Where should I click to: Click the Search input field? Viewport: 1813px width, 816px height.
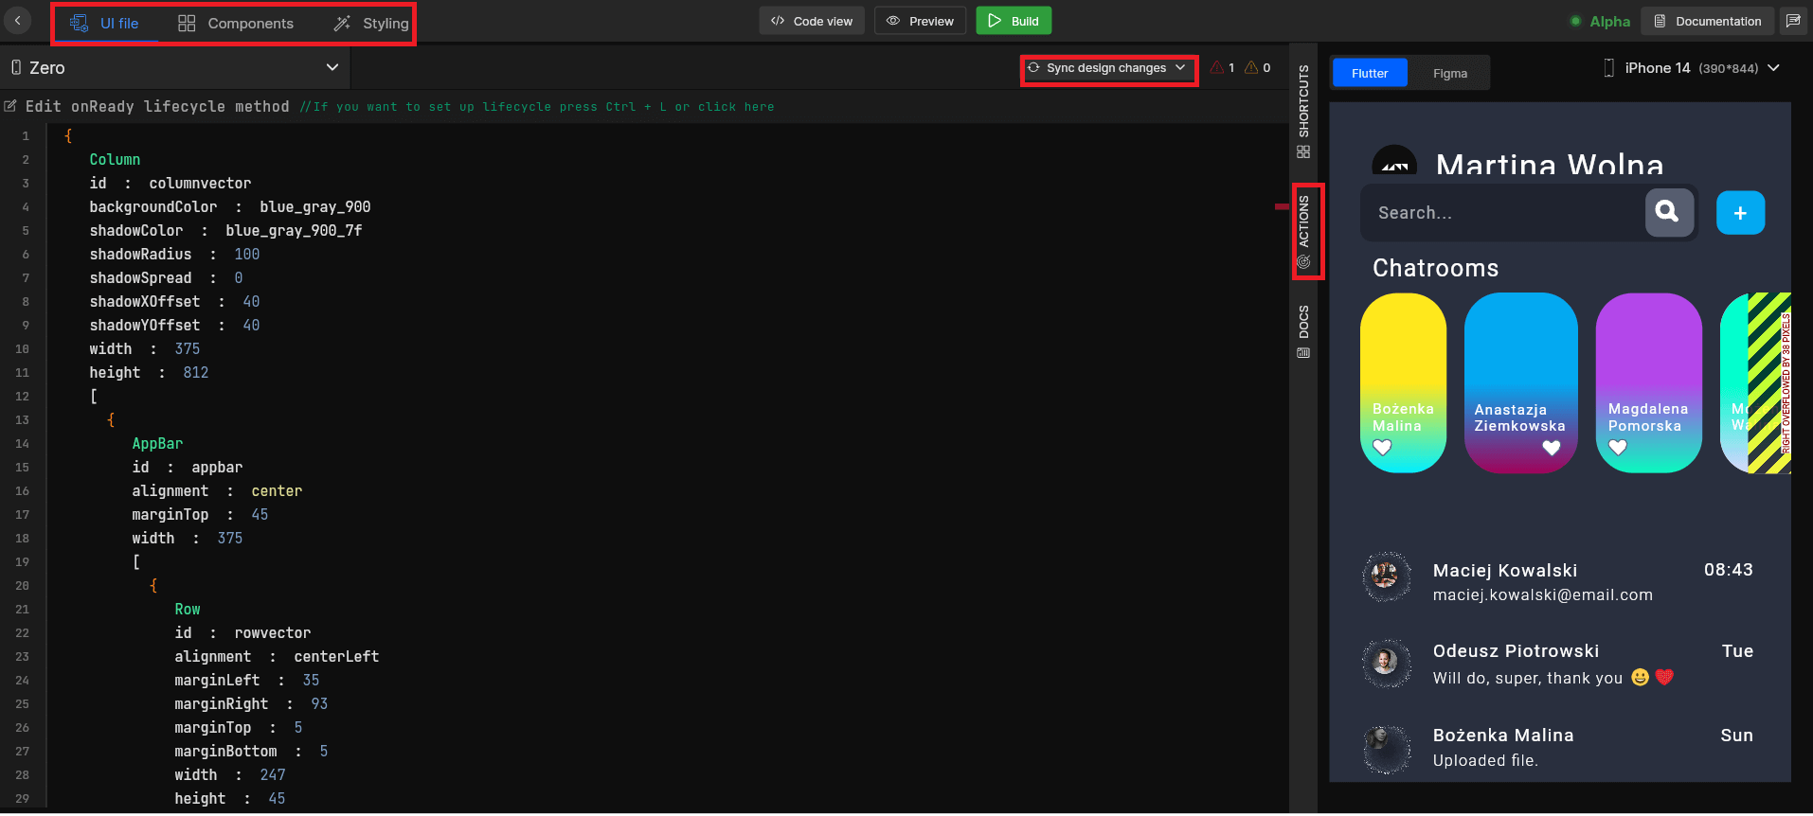pos(1501,213)
